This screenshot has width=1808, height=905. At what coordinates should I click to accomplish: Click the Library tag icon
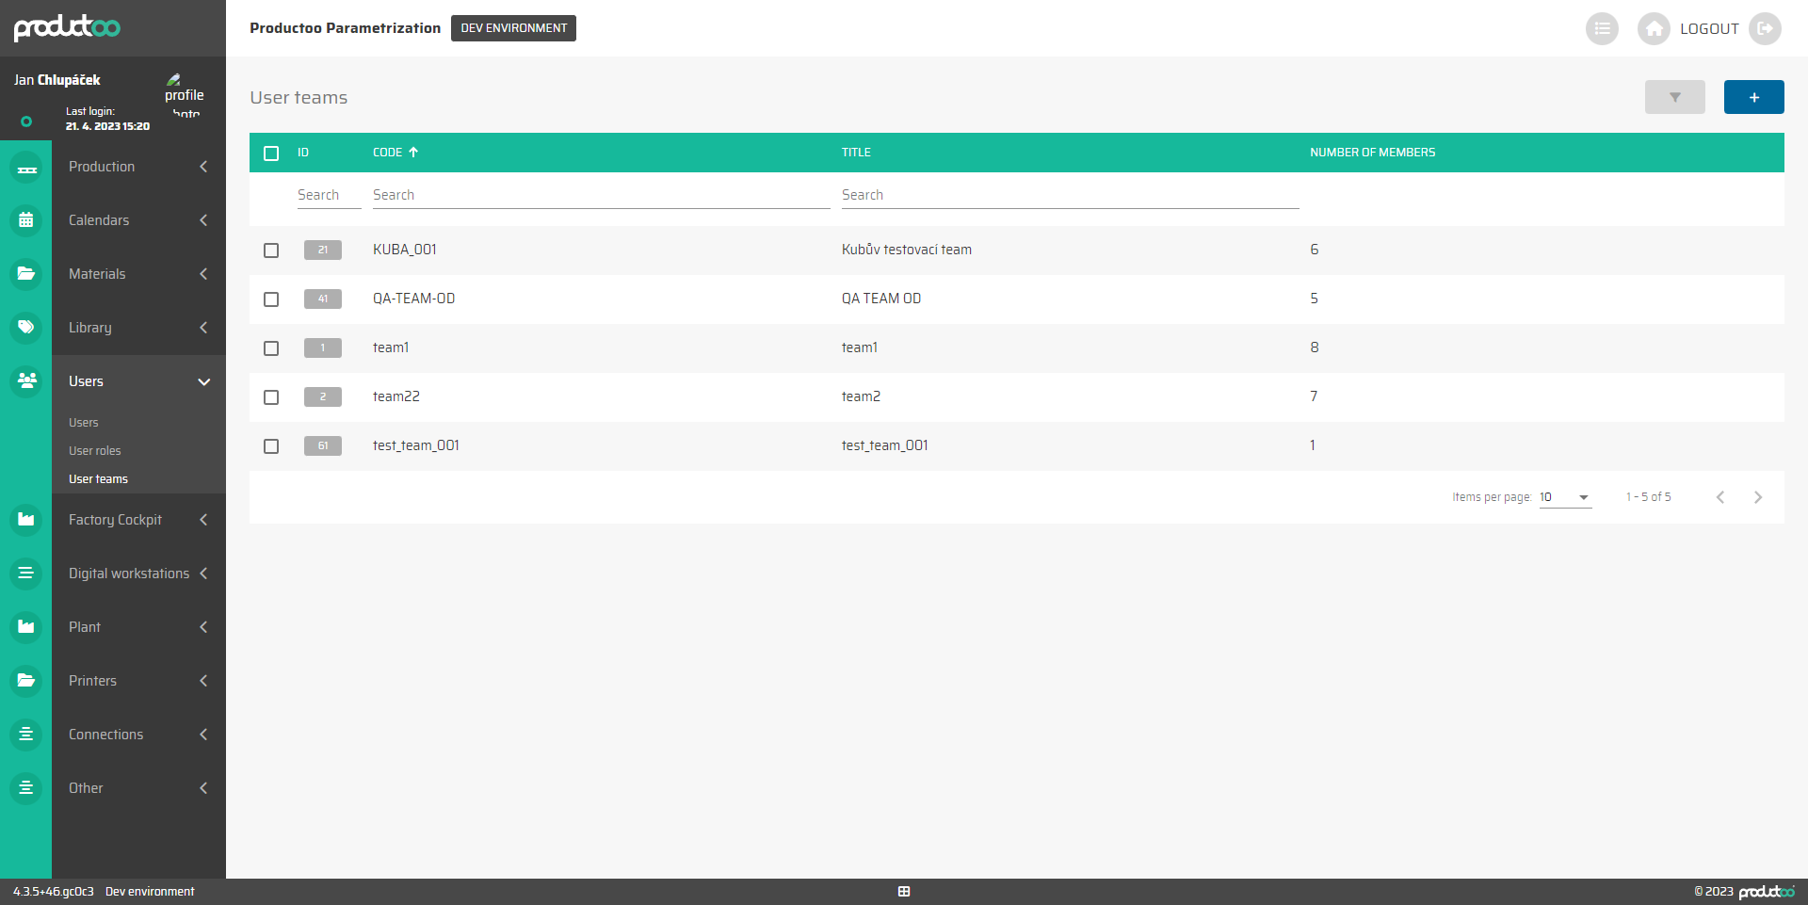[x=26, y=328]
